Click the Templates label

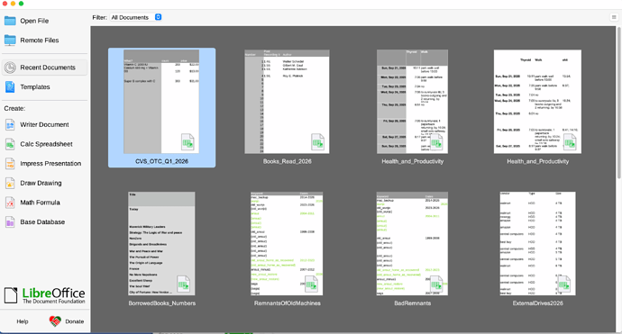35,86
